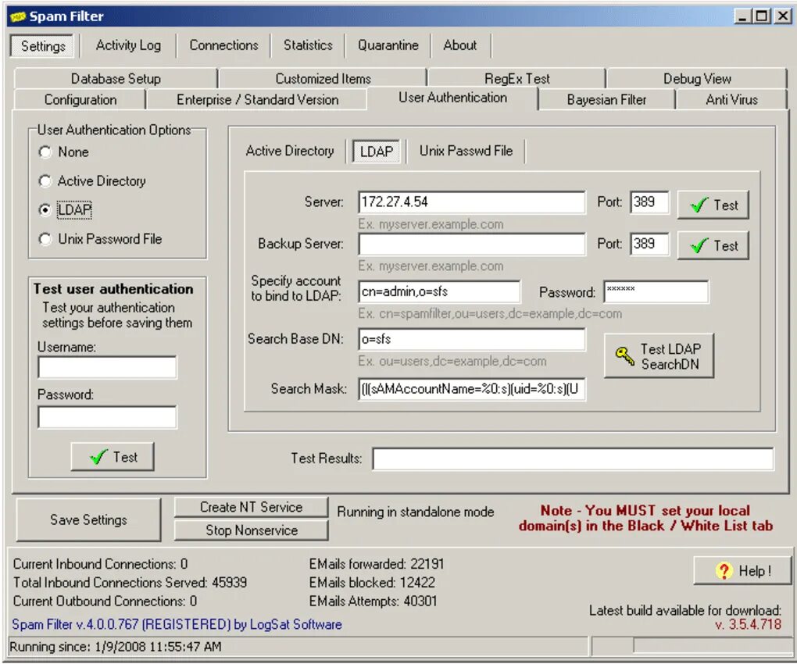The width and height of the screenshot is (797, 664).
Task: Open the Anti Virus tab
Action: coord(731,99)
